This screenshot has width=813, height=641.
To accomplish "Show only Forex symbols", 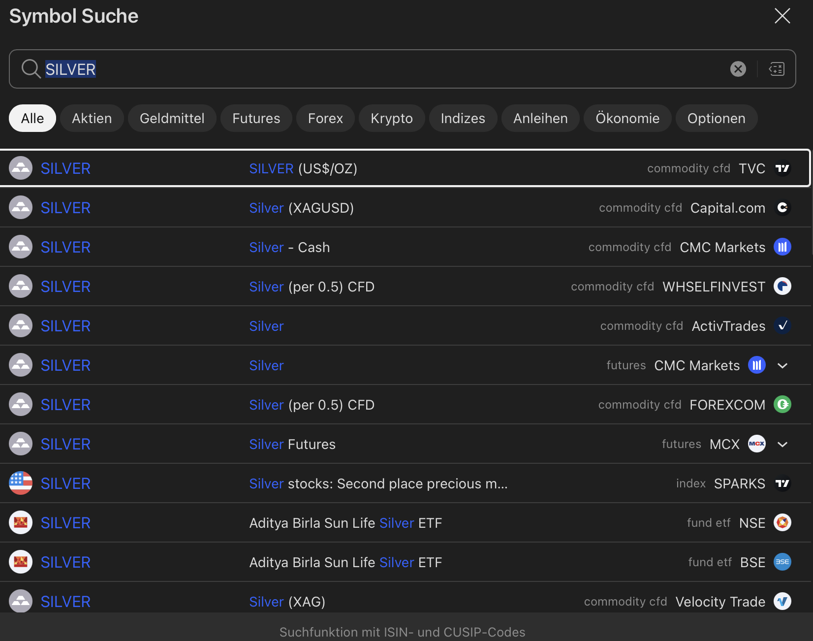I will (325, 118).
